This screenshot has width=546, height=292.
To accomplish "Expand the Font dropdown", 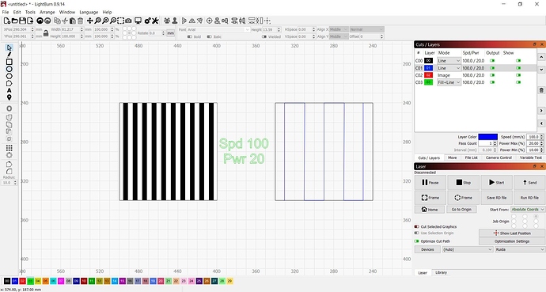I will [x=218, y=29].
